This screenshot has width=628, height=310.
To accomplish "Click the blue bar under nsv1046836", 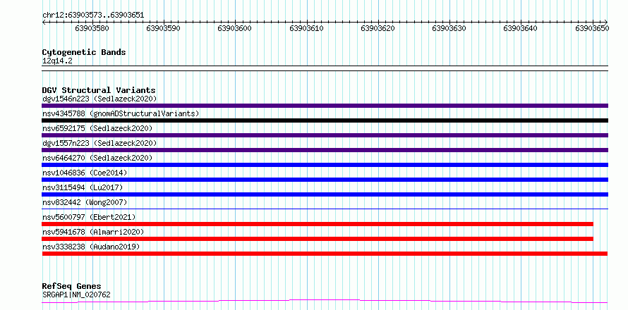I will (x=325, y=180).
